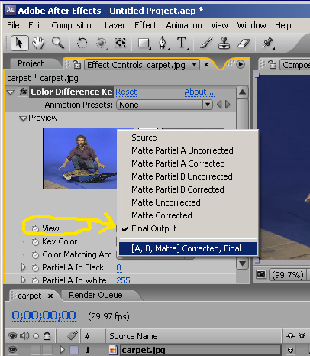Click Reset link for Color Difference Key

click(126, 92)
